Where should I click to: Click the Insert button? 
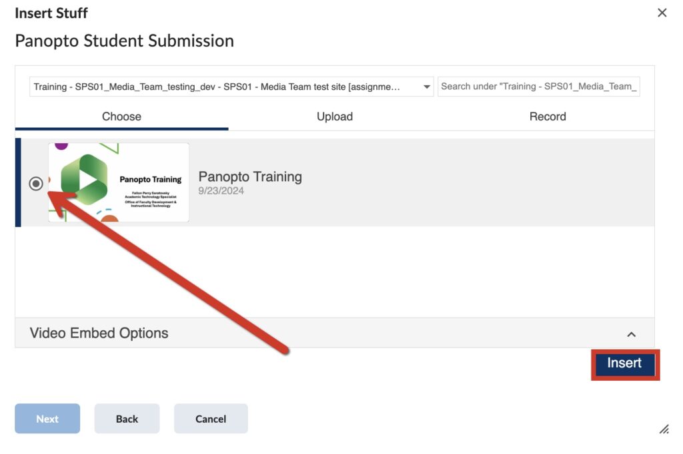pyautogui.click(x=624, y=364)
